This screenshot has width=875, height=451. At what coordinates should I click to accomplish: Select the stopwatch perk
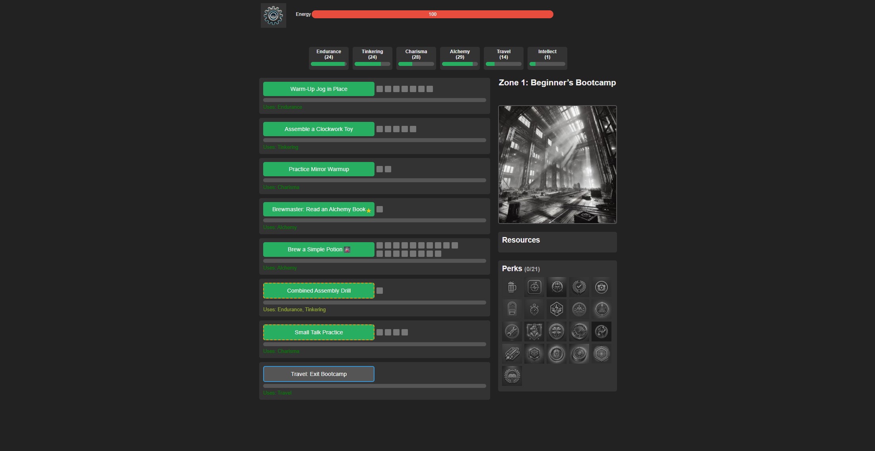(534, 309)
